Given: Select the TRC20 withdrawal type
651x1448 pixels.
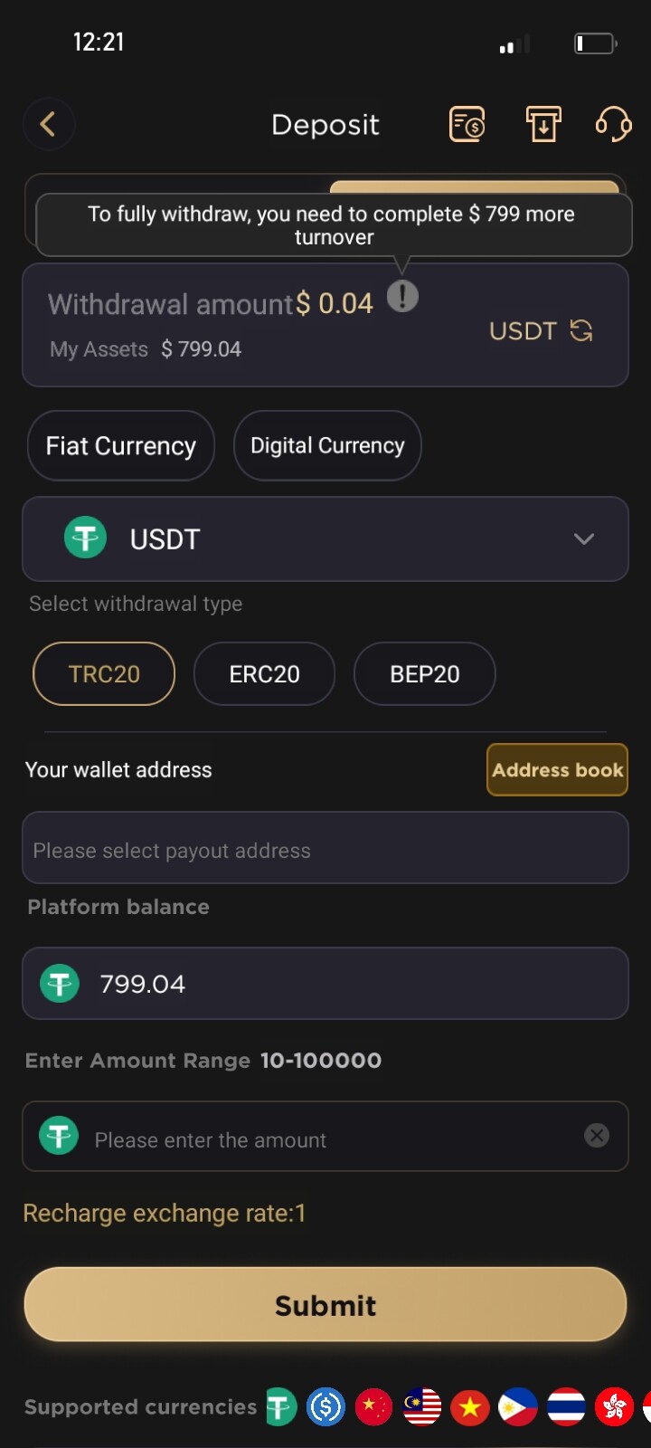Looking at the screenshot, I should pyautogui.click(x=104, y=674).
